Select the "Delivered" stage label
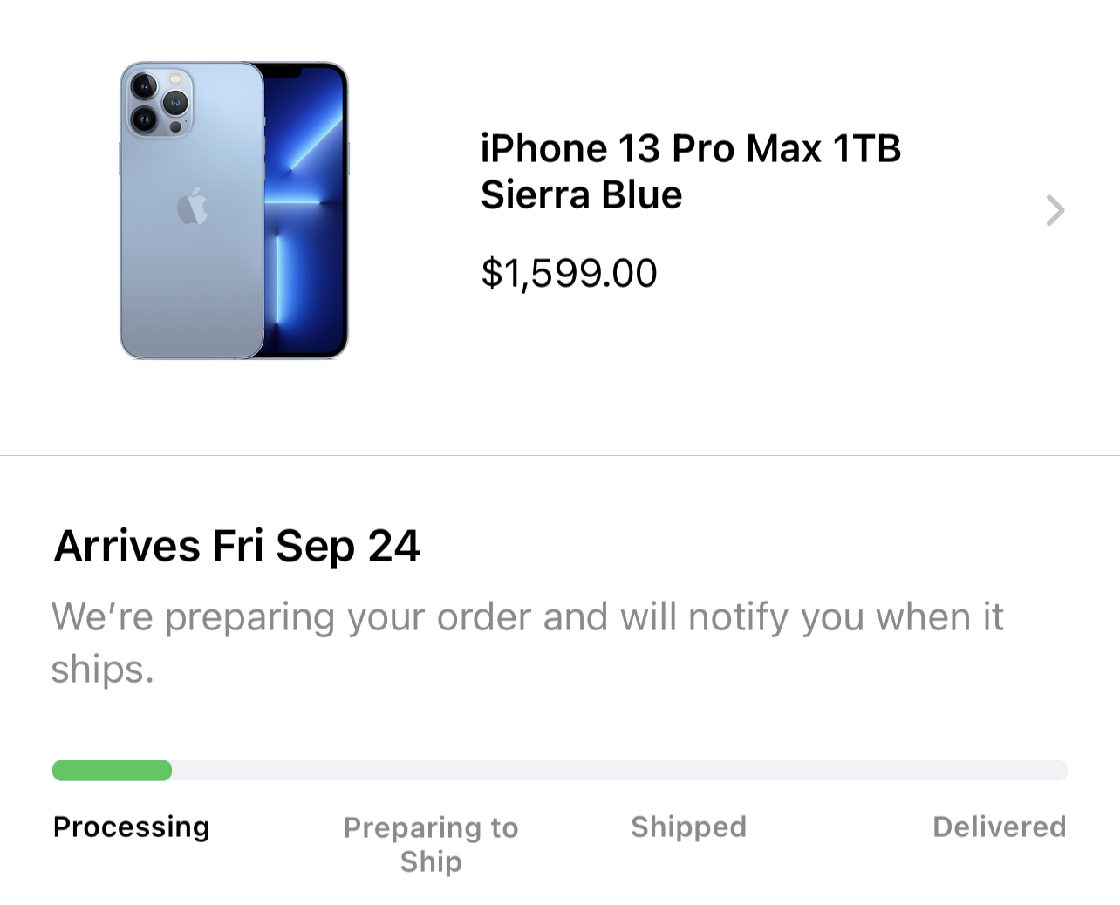1120x905 pixels. 999,827
